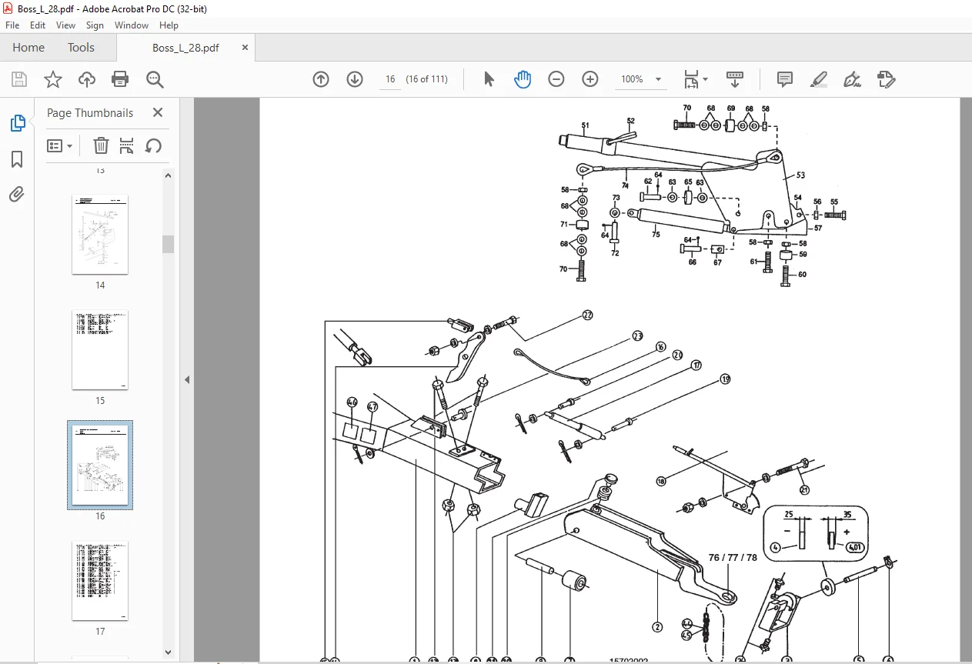Image resolution: width=972 pixels, height=664 pixels.
Task: Go to next page arrow
Action: [355, 79]
